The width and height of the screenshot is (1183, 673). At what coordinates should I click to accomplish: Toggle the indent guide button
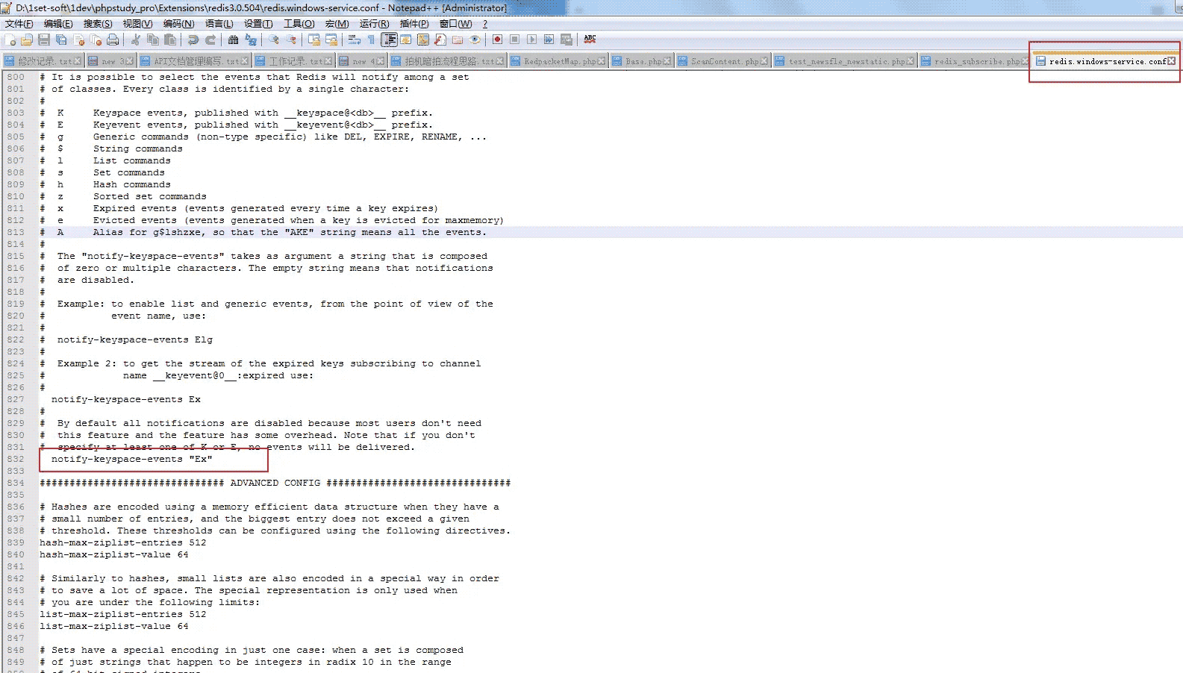click(389, 40)
